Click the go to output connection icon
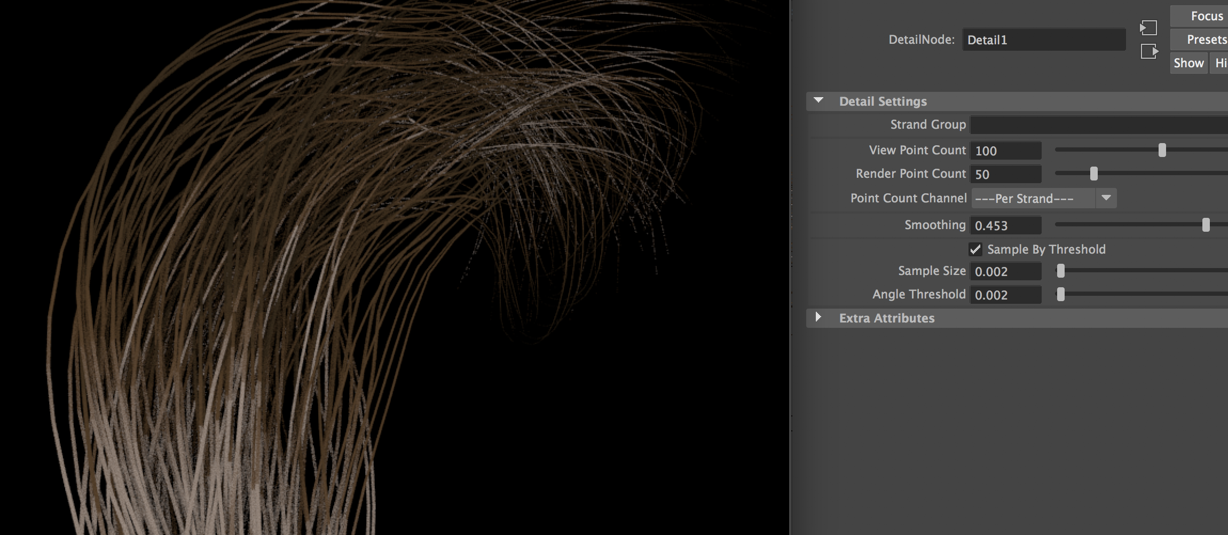 [1149, 52]
